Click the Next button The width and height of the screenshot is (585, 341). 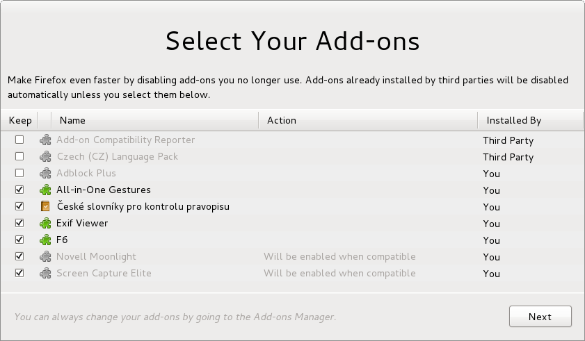pyautogui.click(x=540, y=317)
